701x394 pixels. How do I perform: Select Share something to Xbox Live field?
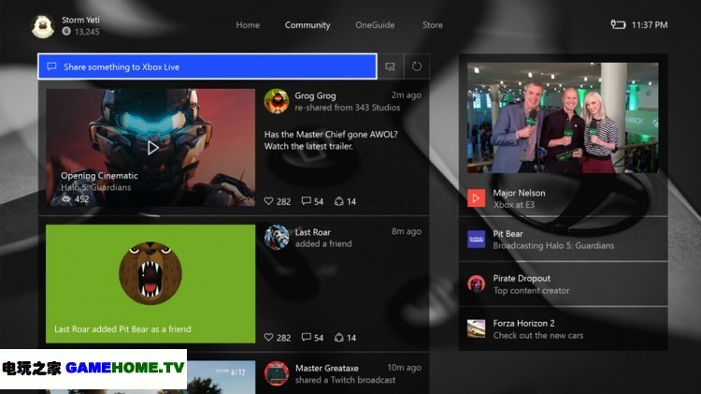(x=207, y=66)
